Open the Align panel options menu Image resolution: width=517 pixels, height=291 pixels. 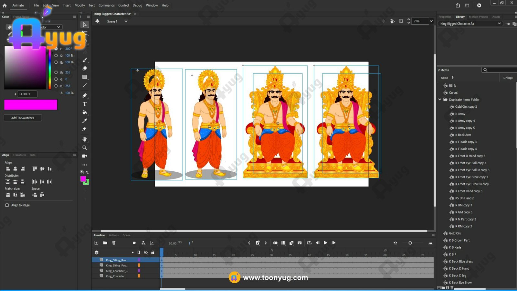pos(75,155)
